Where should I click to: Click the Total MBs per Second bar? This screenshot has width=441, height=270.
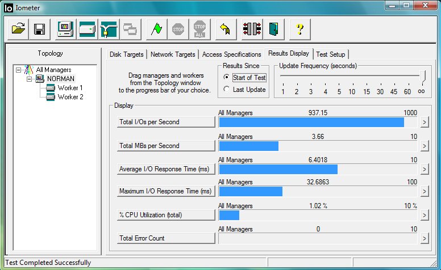coord(318,146)
